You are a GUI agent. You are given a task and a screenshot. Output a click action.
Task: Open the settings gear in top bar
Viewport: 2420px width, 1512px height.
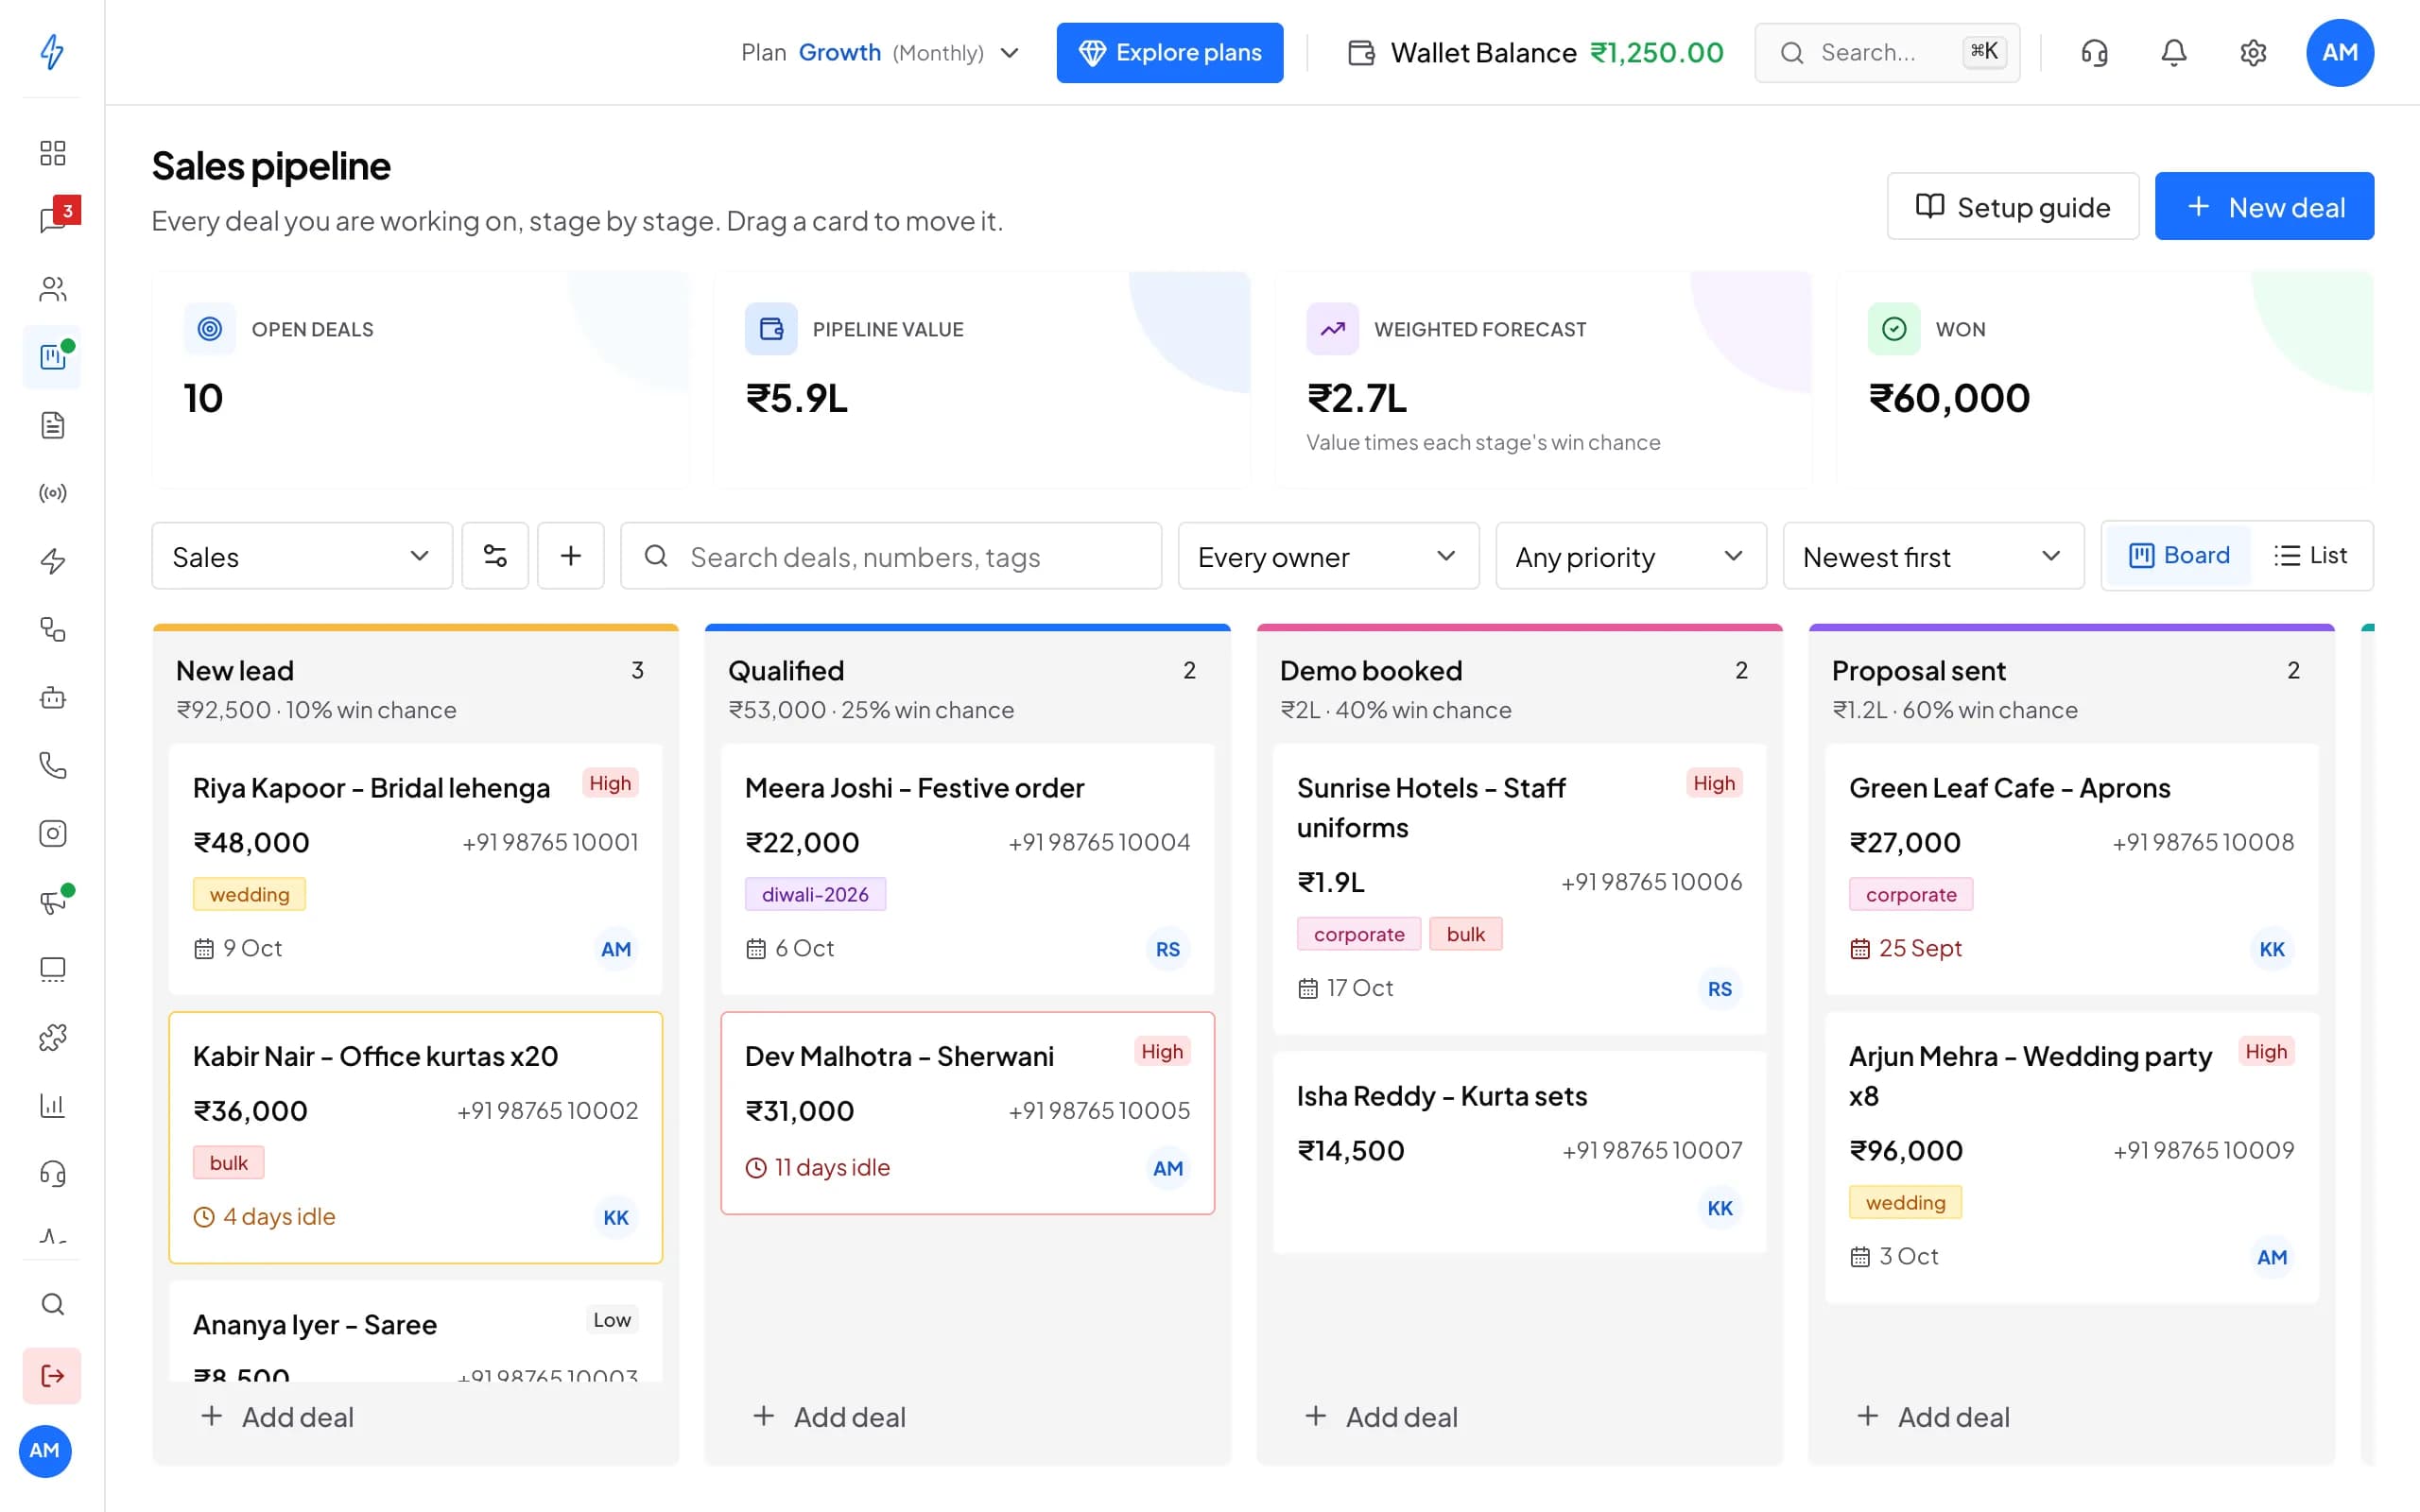[2252, 52]
